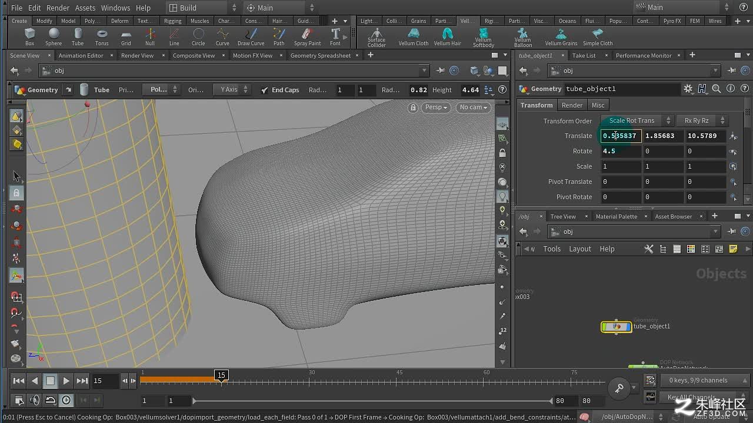Image resolution: width=753 pixels, height=423 pixels.
Task: Toggle End Caps checkbox
Action: (264, 90)
